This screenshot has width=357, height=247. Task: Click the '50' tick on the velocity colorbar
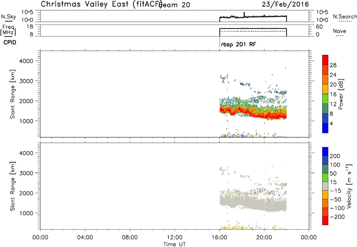click(333, 173)
